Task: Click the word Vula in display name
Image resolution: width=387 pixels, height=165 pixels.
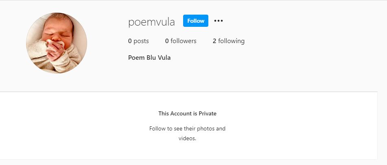Action: pyautogui.click(x=164, y=58)
